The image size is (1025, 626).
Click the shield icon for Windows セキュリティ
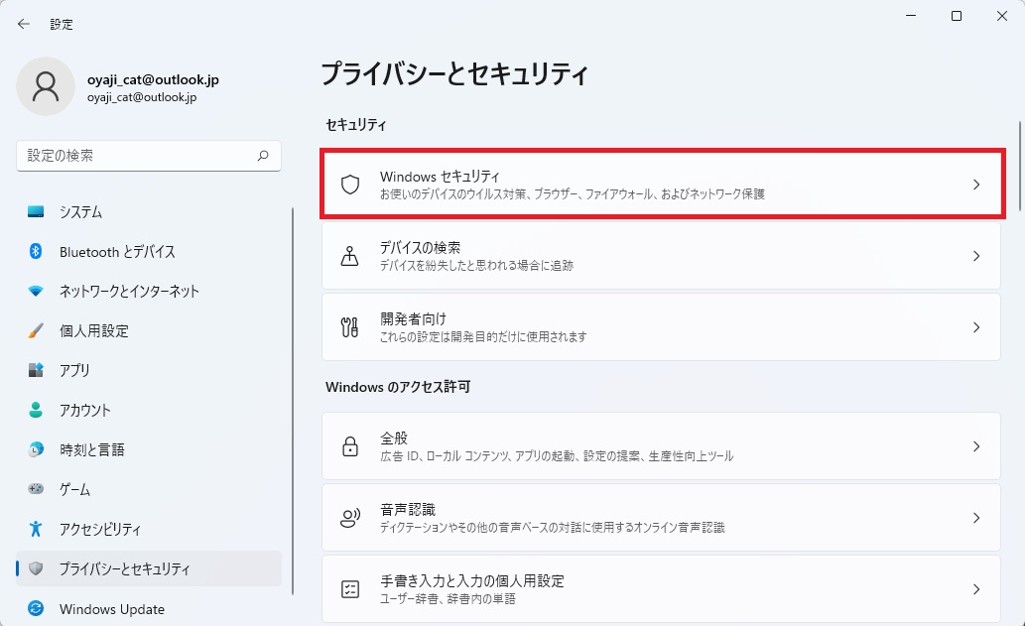(x=350, y=185)
